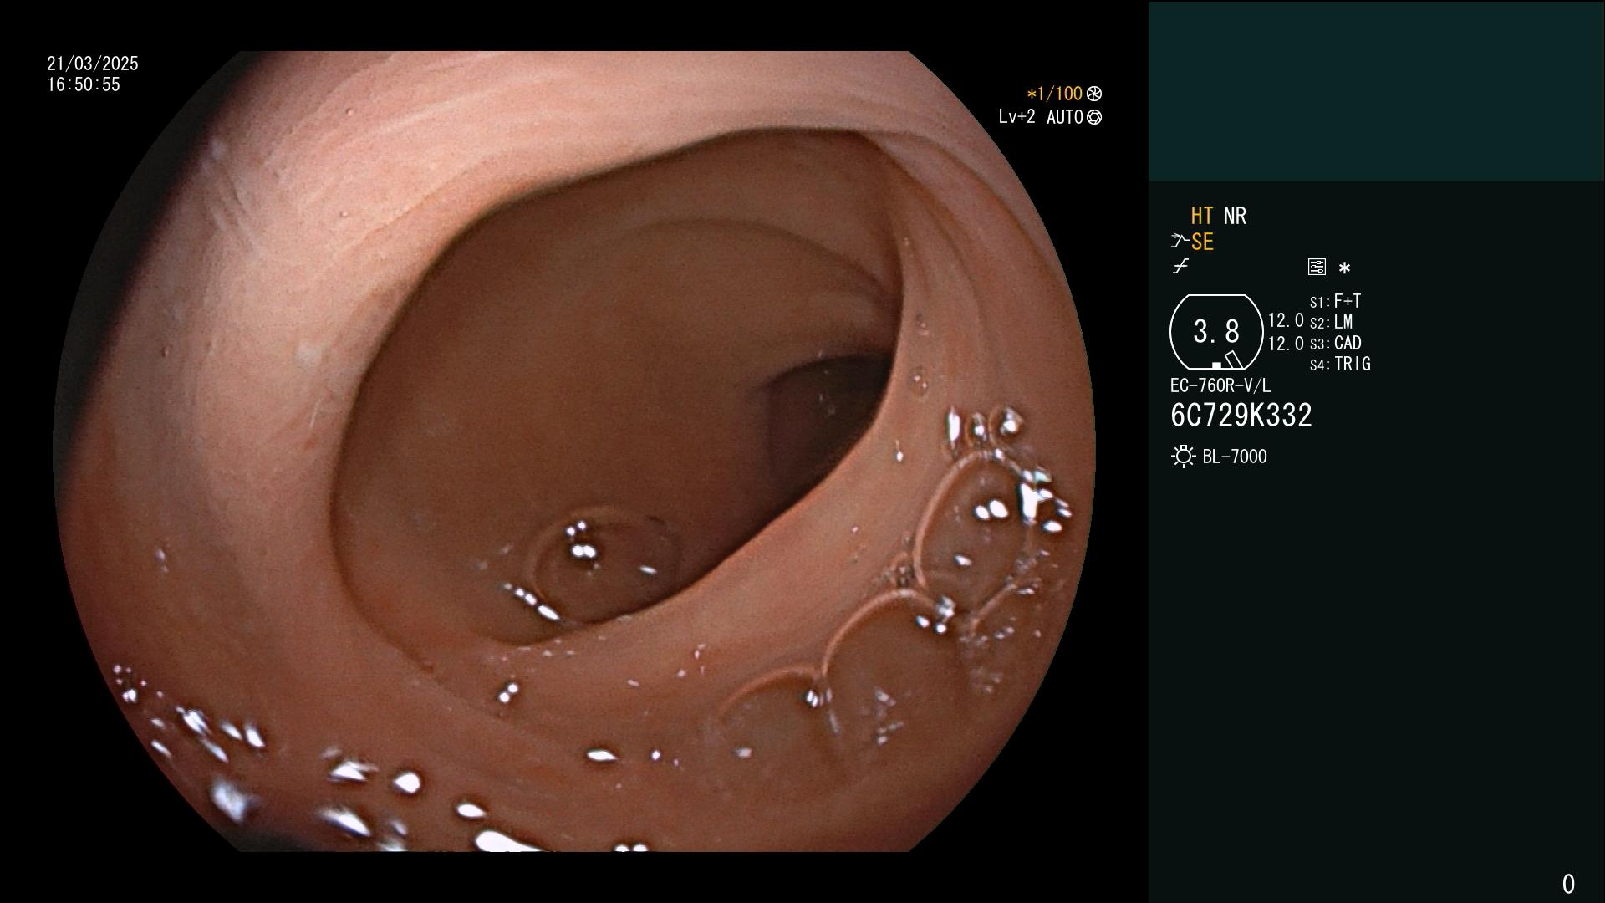The height and width of the screenshot is (903, 1605).
Task: Click the HT indicator
Action: (x=1201, y=216)
